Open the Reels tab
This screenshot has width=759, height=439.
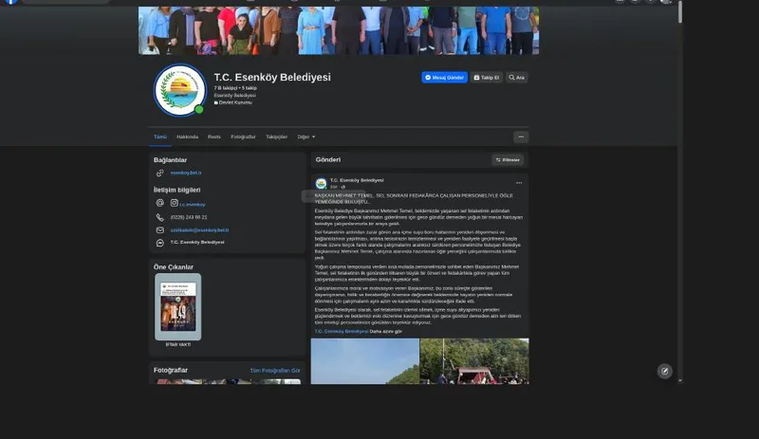214,137
